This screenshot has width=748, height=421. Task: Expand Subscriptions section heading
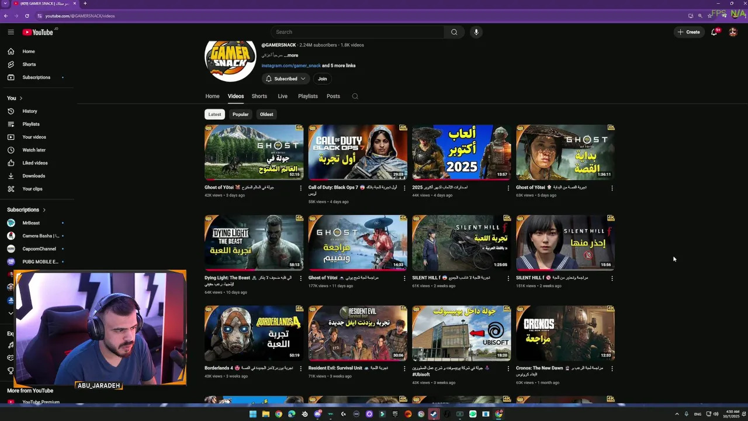[26, 210]
